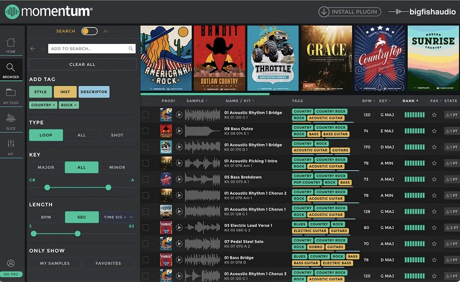Click the Clear All button
This screenshot has width=460, height=282.
pyautogui.click(x=82, y=65)
